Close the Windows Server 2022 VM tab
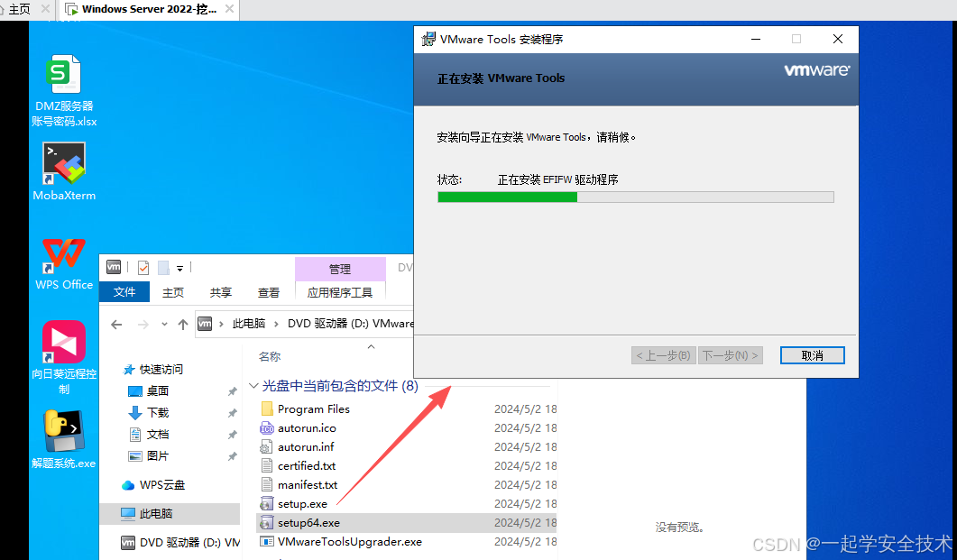Screen dimensions: 957x560 (x=229, y=9)
